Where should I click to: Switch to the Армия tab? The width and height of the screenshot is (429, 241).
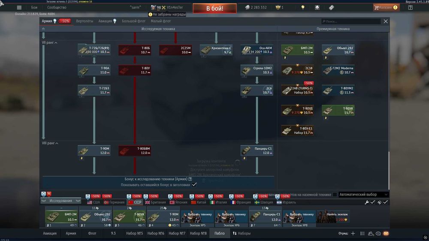(x=47, y=21)
